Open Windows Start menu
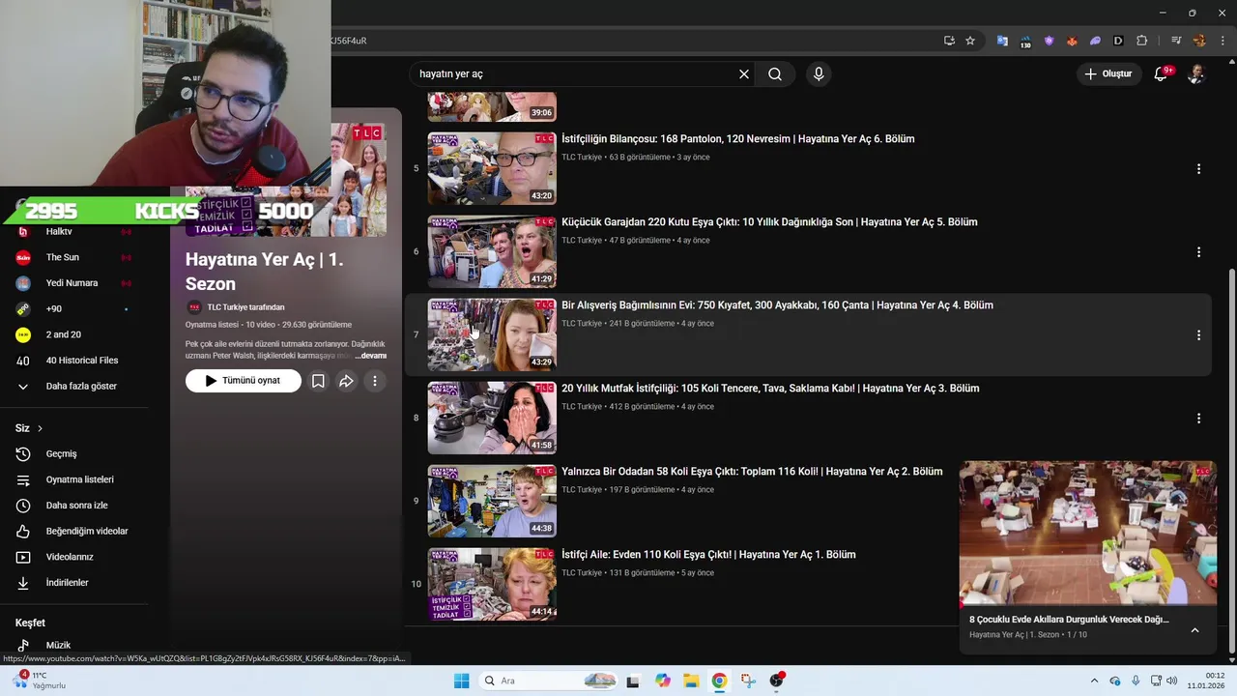The height and width of the screenshot is (696, 1237). click(461, 681)
